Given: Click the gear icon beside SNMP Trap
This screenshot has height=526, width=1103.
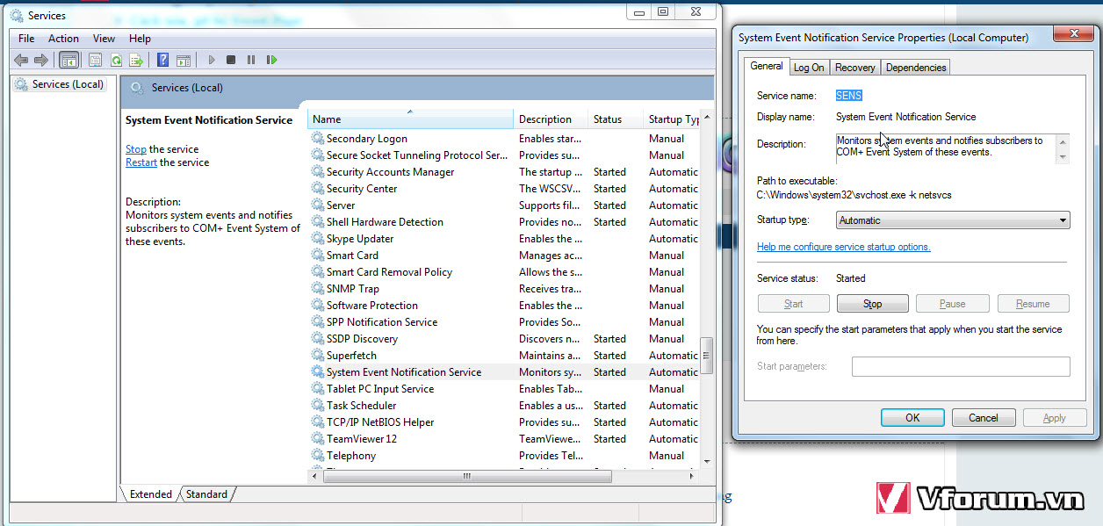Looking at the screenshot, I should [318, 289].
